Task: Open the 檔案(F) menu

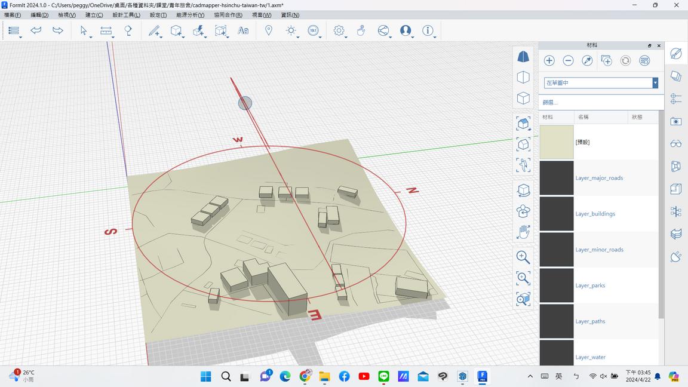Action: [x=13, y=15]
